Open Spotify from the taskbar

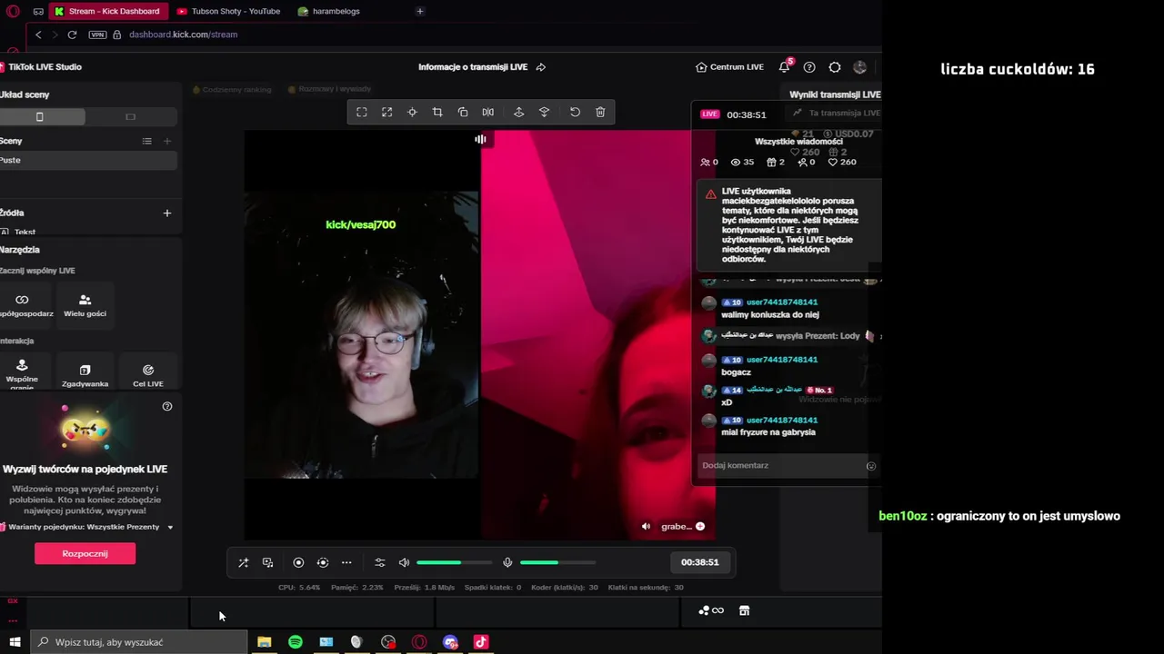click(x=296, y=642)
